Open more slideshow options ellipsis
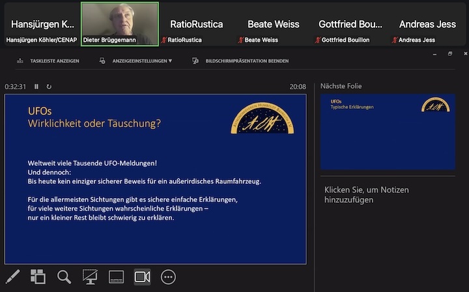The height and width of the screenshot is (292, 469). [x=168, y=276]
